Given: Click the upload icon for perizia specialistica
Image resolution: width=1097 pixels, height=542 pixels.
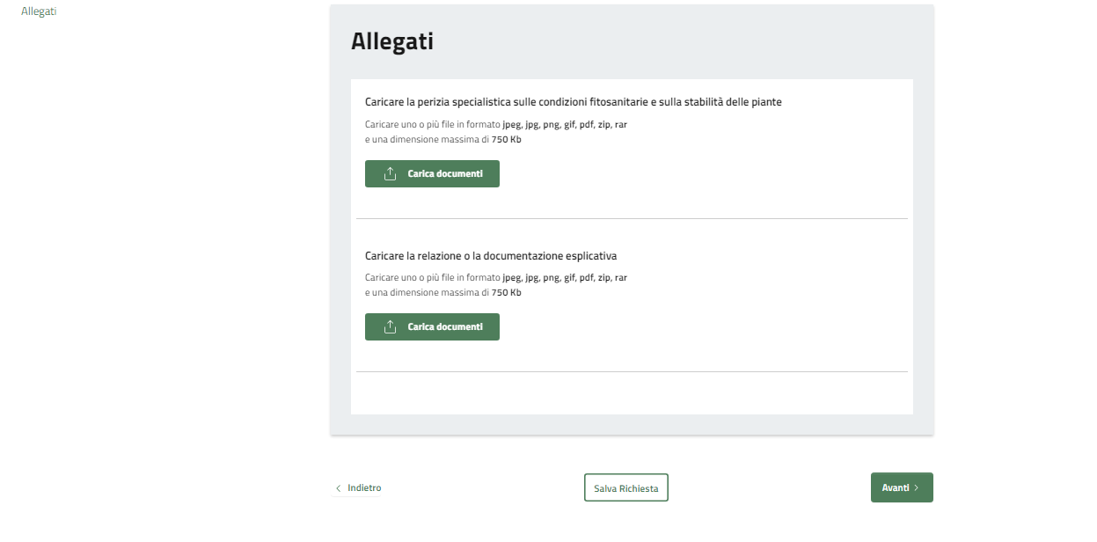Looking at the screenshot, I should point(391,174).
